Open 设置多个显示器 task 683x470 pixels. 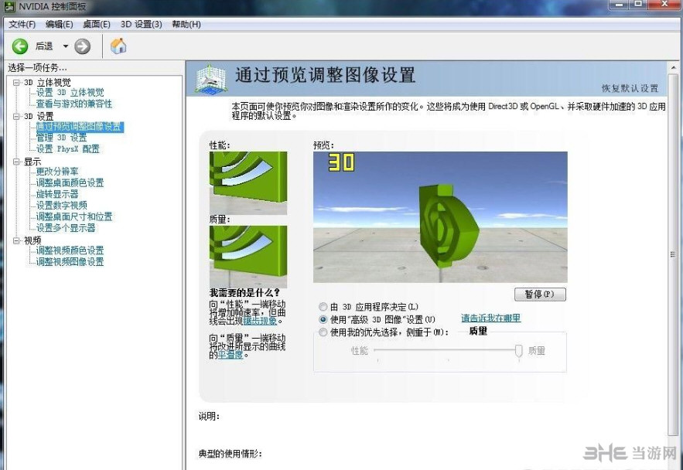(66, 228)
